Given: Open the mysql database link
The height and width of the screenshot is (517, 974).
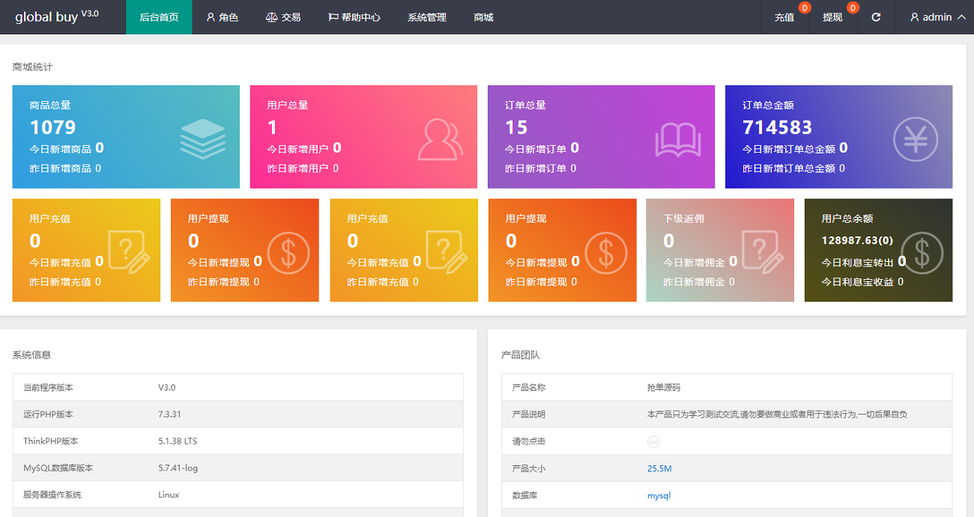Looking at the screenshot, I should click(659, 495).
